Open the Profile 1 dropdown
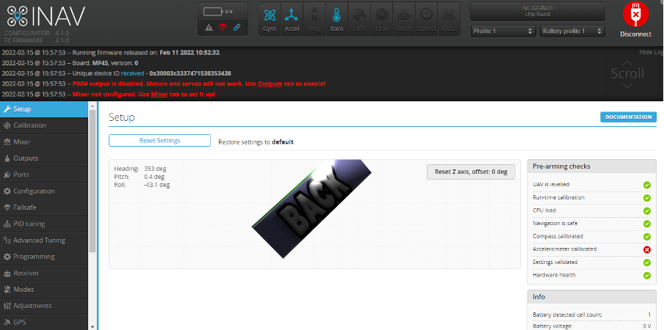 click(x=502, y=32)
